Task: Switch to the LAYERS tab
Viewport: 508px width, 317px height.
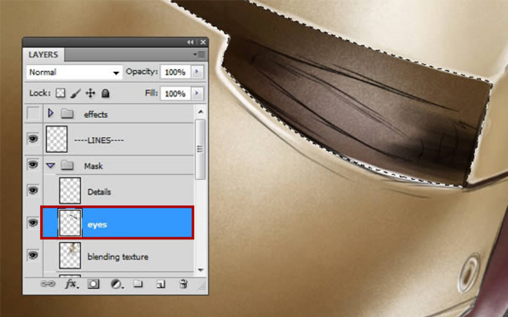Action: pos(43,55)
